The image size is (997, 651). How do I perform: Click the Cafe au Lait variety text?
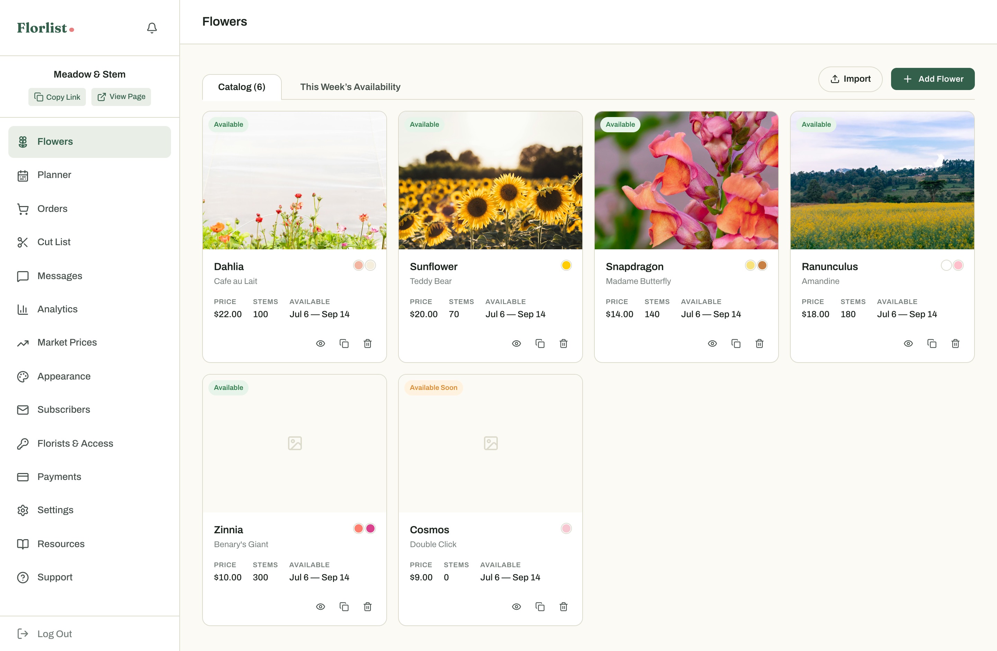coord(235,281)
